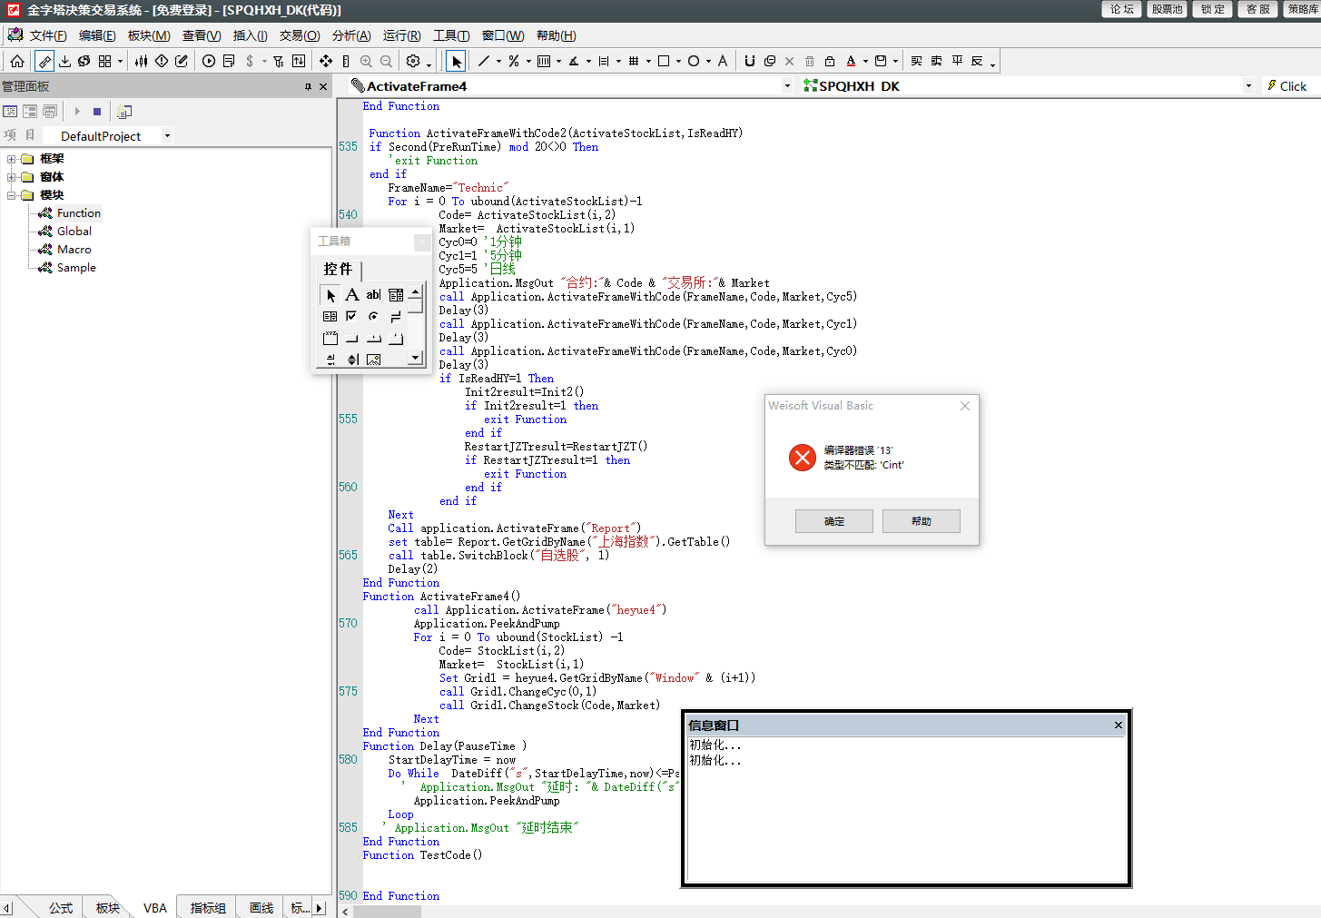Click the 股票池 button in title bar
The width and height of the screenshot is (1321, 918).
click(1168, 9)
